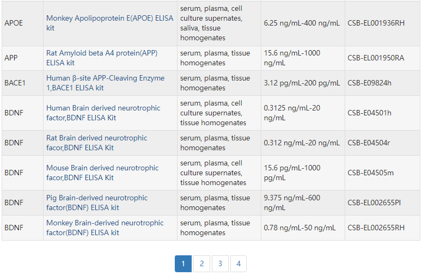The image size is (422, 276).
Task: Go to page 3 of results
Action: pos(220,264)
